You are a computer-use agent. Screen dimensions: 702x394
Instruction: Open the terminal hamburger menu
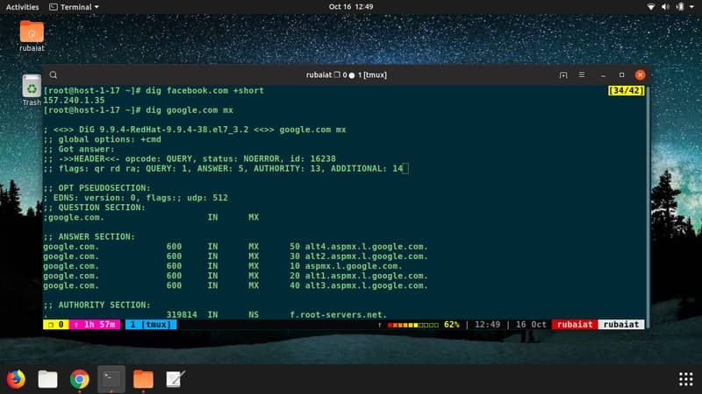[x=581, y=75]
